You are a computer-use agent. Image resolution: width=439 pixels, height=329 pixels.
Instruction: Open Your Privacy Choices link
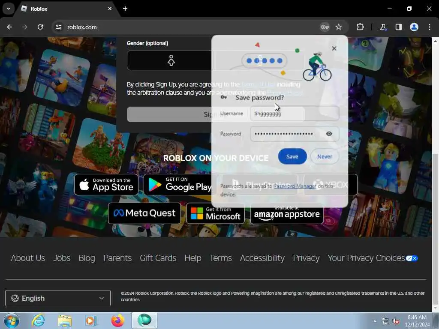click(x=373, y=258)
